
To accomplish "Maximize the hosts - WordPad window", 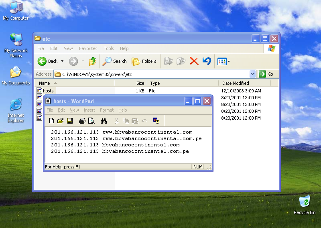I will tap(197, 101).
